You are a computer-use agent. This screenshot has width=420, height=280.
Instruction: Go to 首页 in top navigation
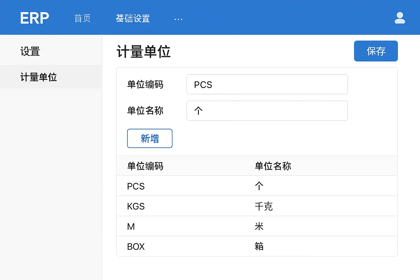click(82, 18)
